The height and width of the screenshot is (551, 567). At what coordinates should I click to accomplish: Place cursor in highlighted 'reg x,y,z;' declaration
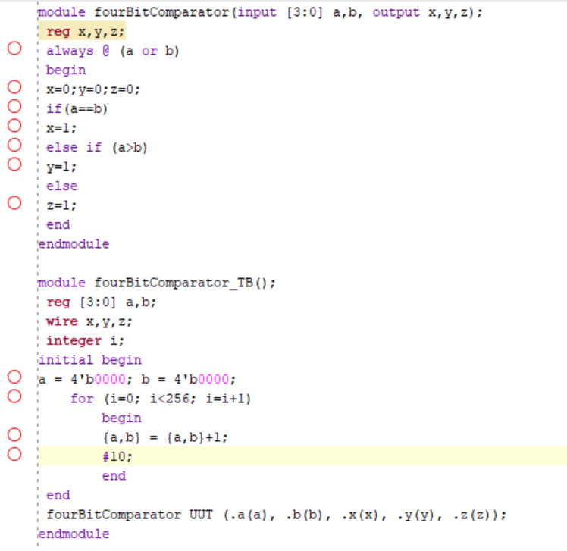pos(85,31)
